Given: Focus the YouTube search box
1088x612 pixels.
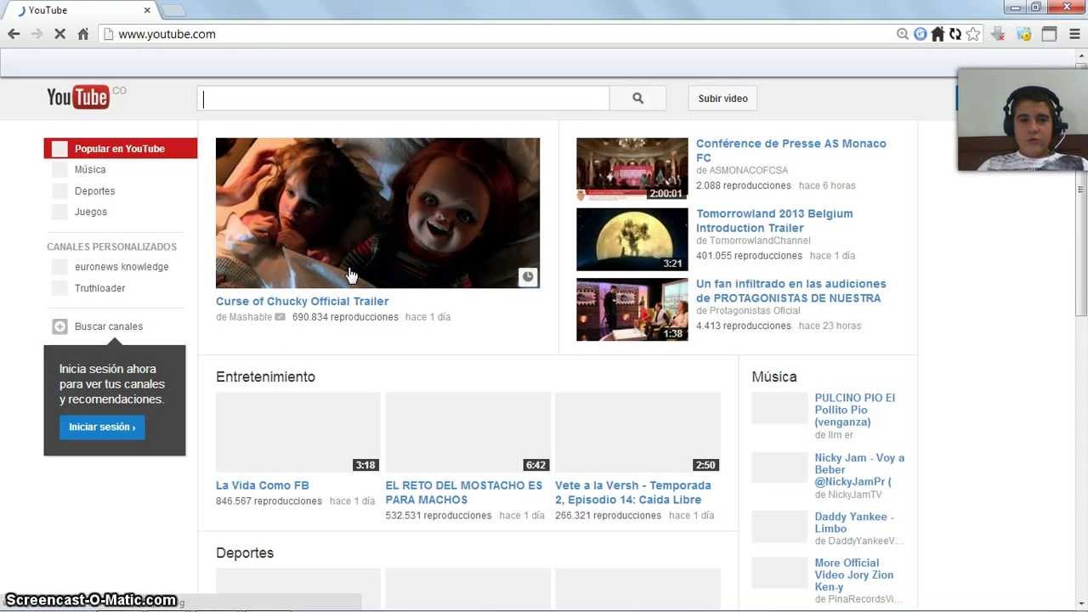Looking at the screenshot, I should tap(404, 98).
